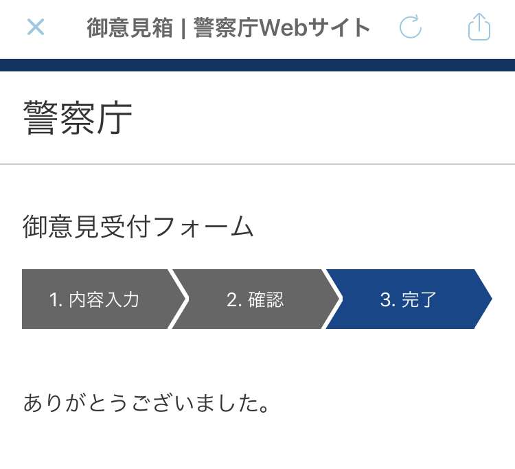Click the フォーム word in the form heading
515x469 pixels.
(204, 227)
